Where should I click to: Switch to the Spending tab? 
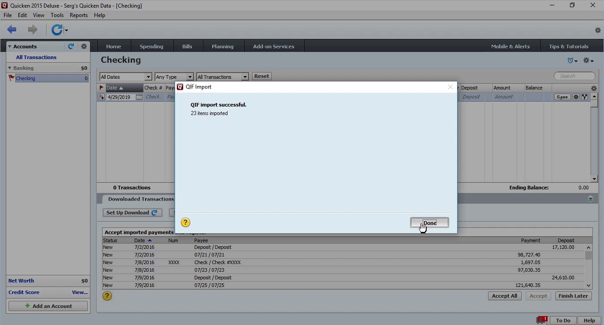[151, 46]
